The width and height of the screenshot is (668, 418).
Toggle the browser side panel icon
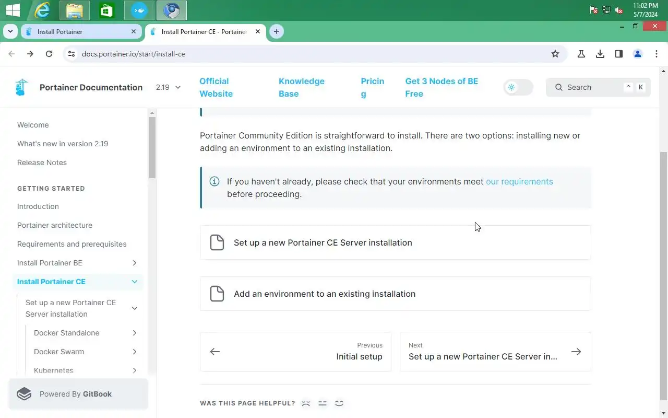click(619, 54)
